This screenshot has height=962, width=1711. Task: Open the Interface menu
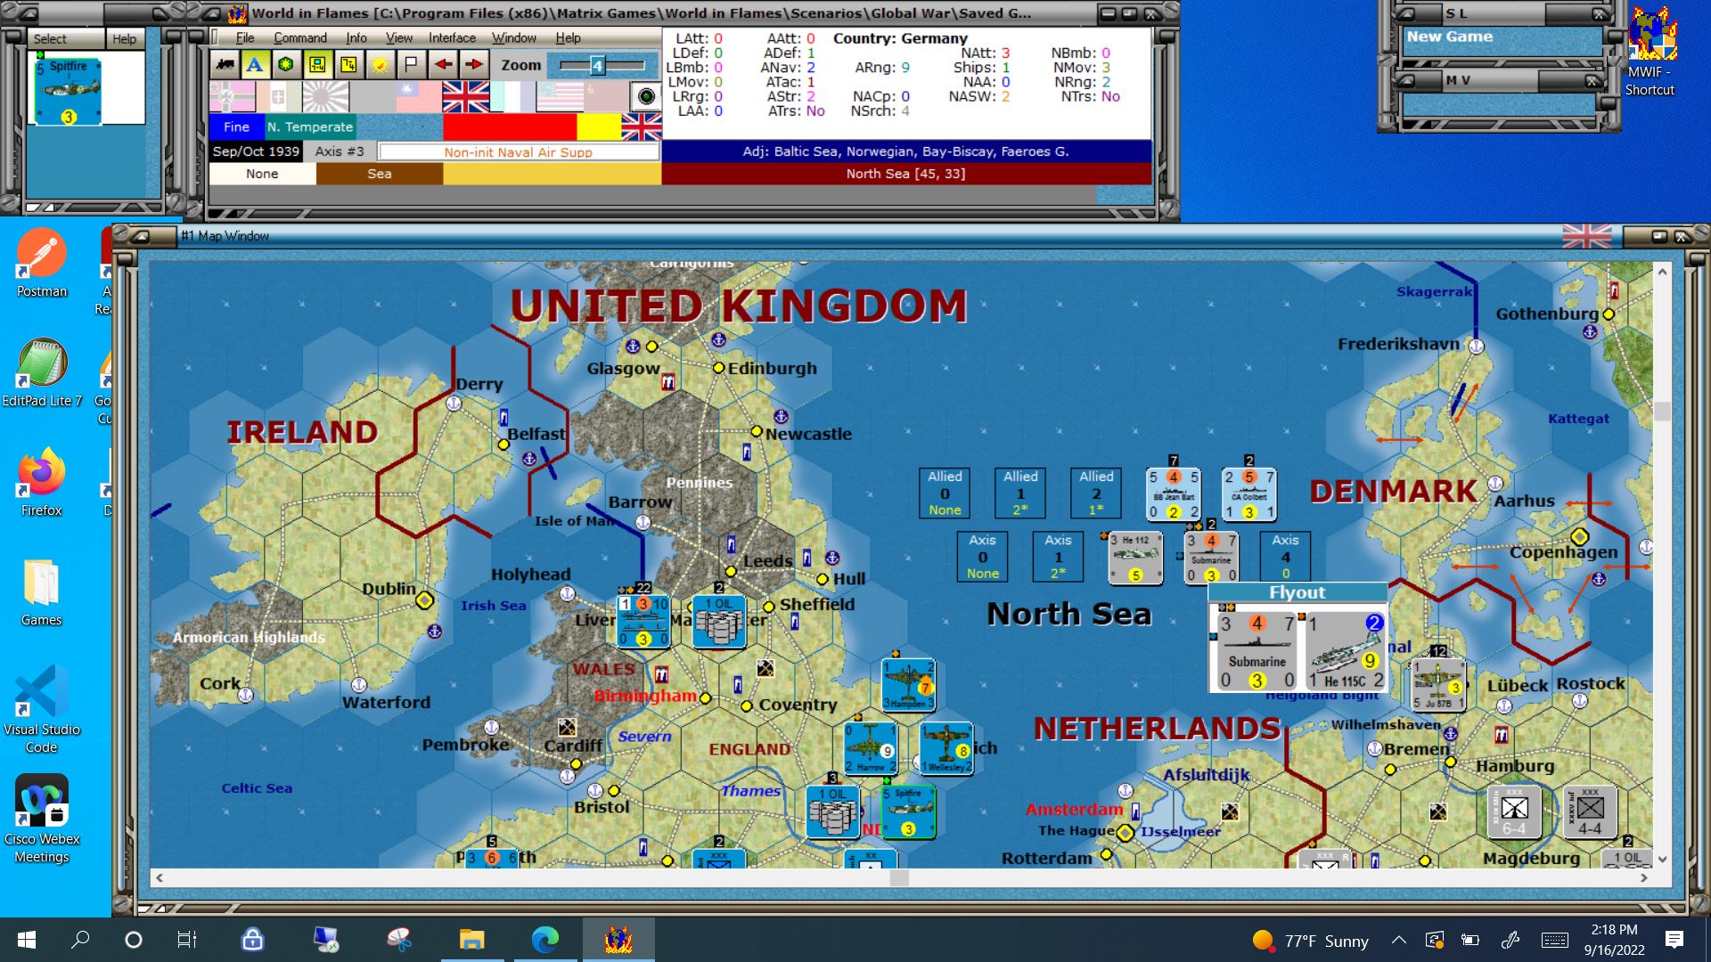point(452,37)
